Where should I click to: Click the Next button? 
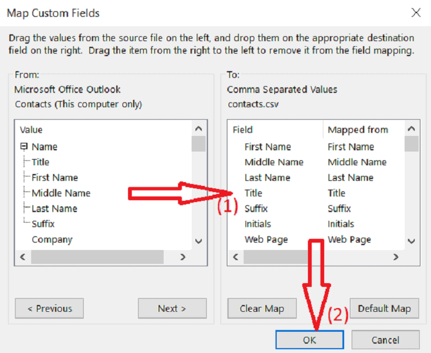(172, 309)
